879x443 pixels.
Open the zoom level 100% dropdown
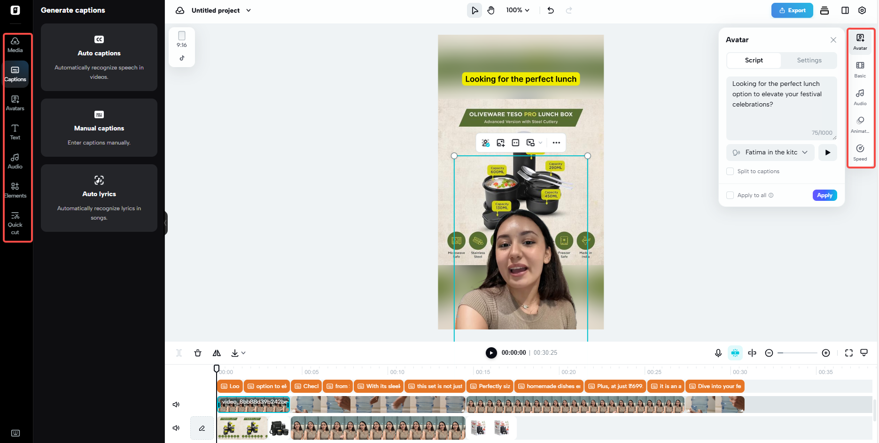point(517,10)
